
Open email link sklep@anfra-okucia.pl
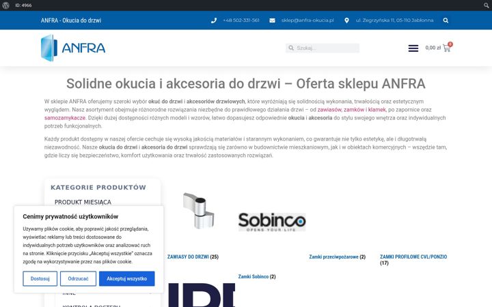[x=307, y=20]
